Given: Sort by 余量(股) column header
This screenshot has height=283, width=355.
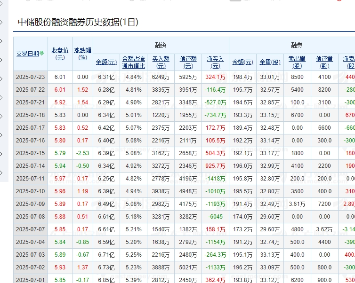Looking at the screenshot, I should [270, 62].
